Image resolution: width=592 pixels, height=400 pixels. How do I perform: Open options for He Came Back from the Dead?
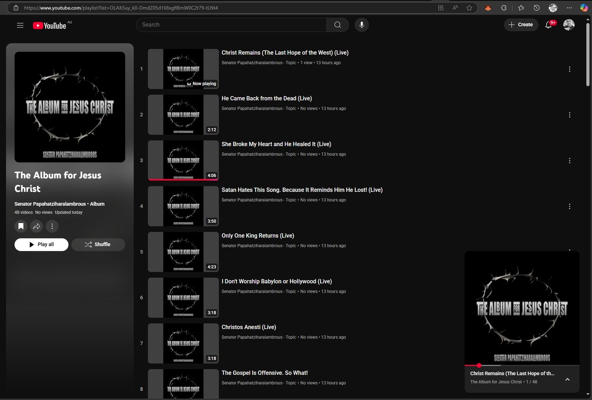570,115
